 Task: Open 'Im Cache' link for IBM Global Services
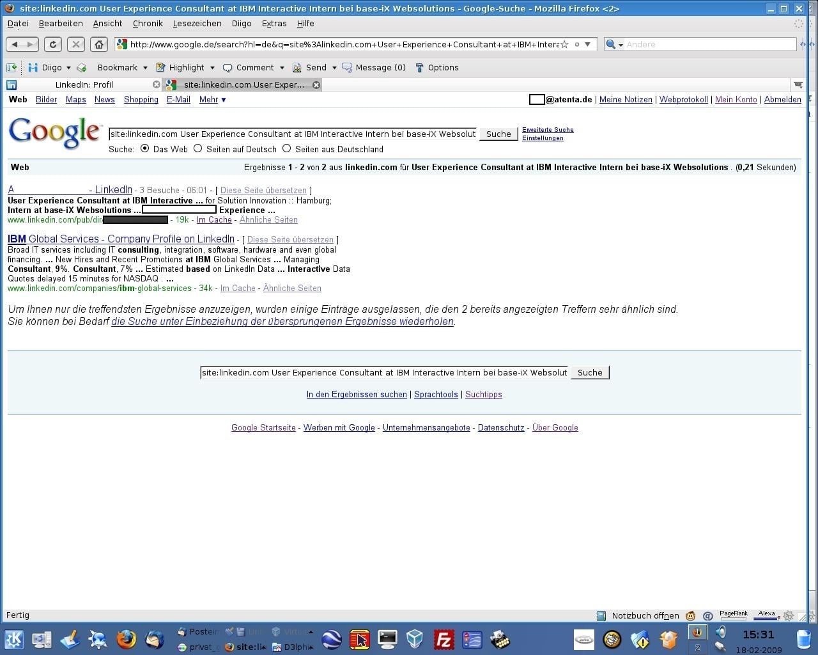coord(238,288)
